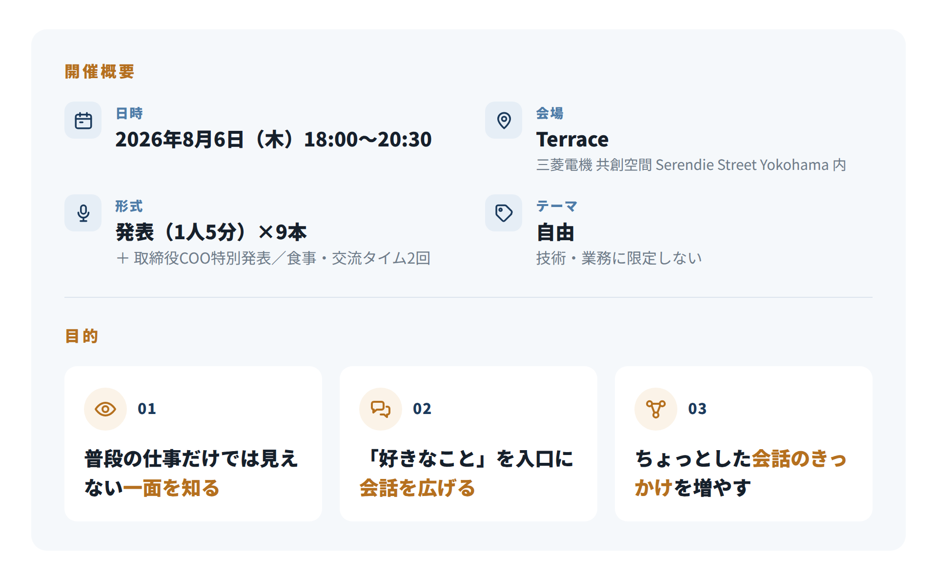Click the microphone icon beside 形式

point(83,213)
